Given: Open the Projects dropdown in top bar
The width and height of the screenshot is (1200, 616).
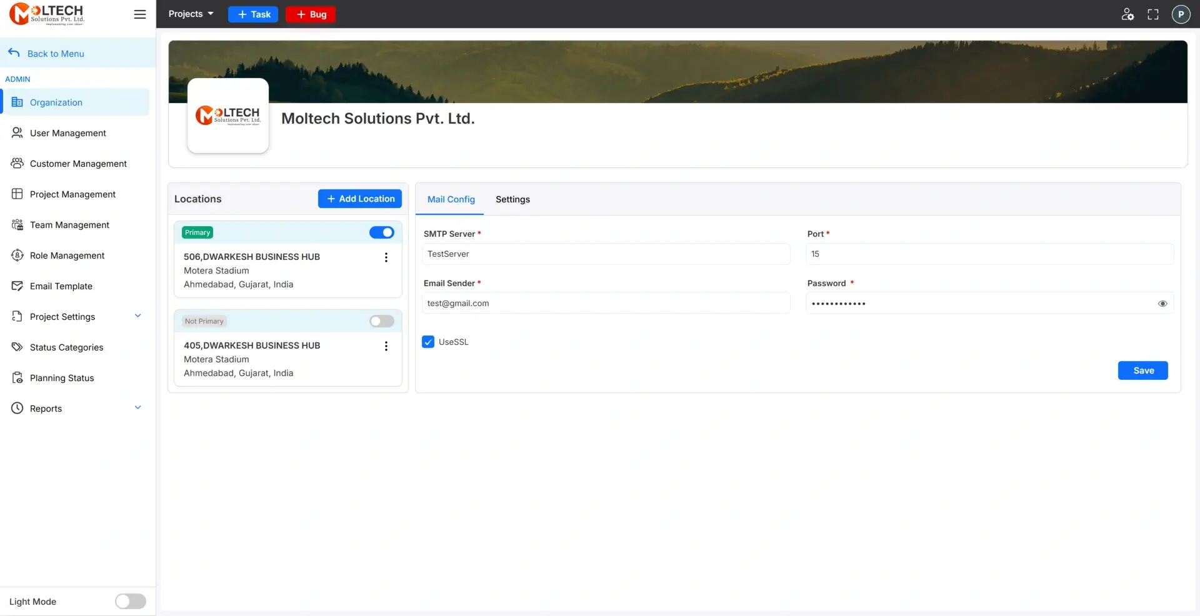Looking at the screenshot, I should click(191, 14).
